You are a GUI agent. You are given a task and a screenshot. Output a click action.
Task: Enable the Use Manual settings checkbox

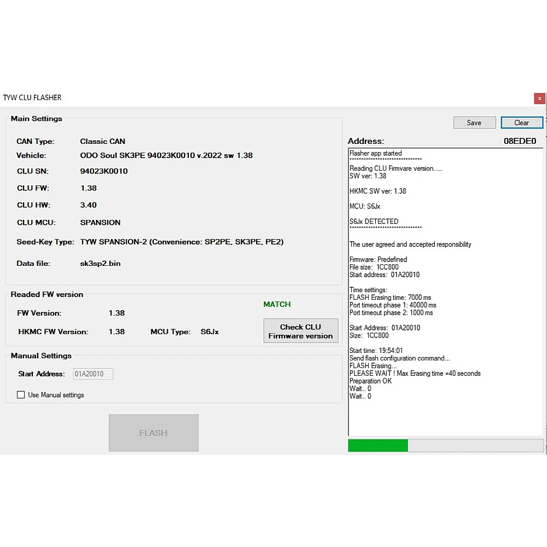[21, 395]
